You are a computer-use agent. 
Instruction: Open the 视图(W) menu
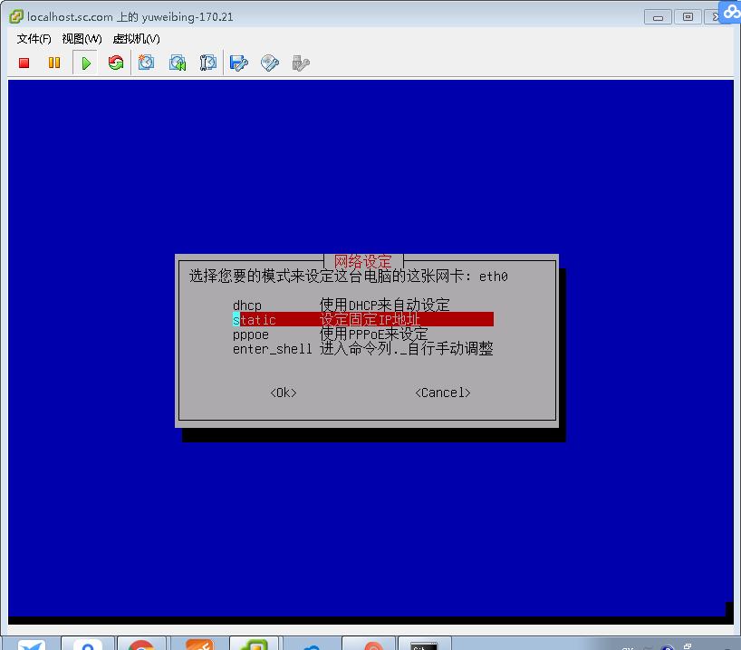point(82,39)
